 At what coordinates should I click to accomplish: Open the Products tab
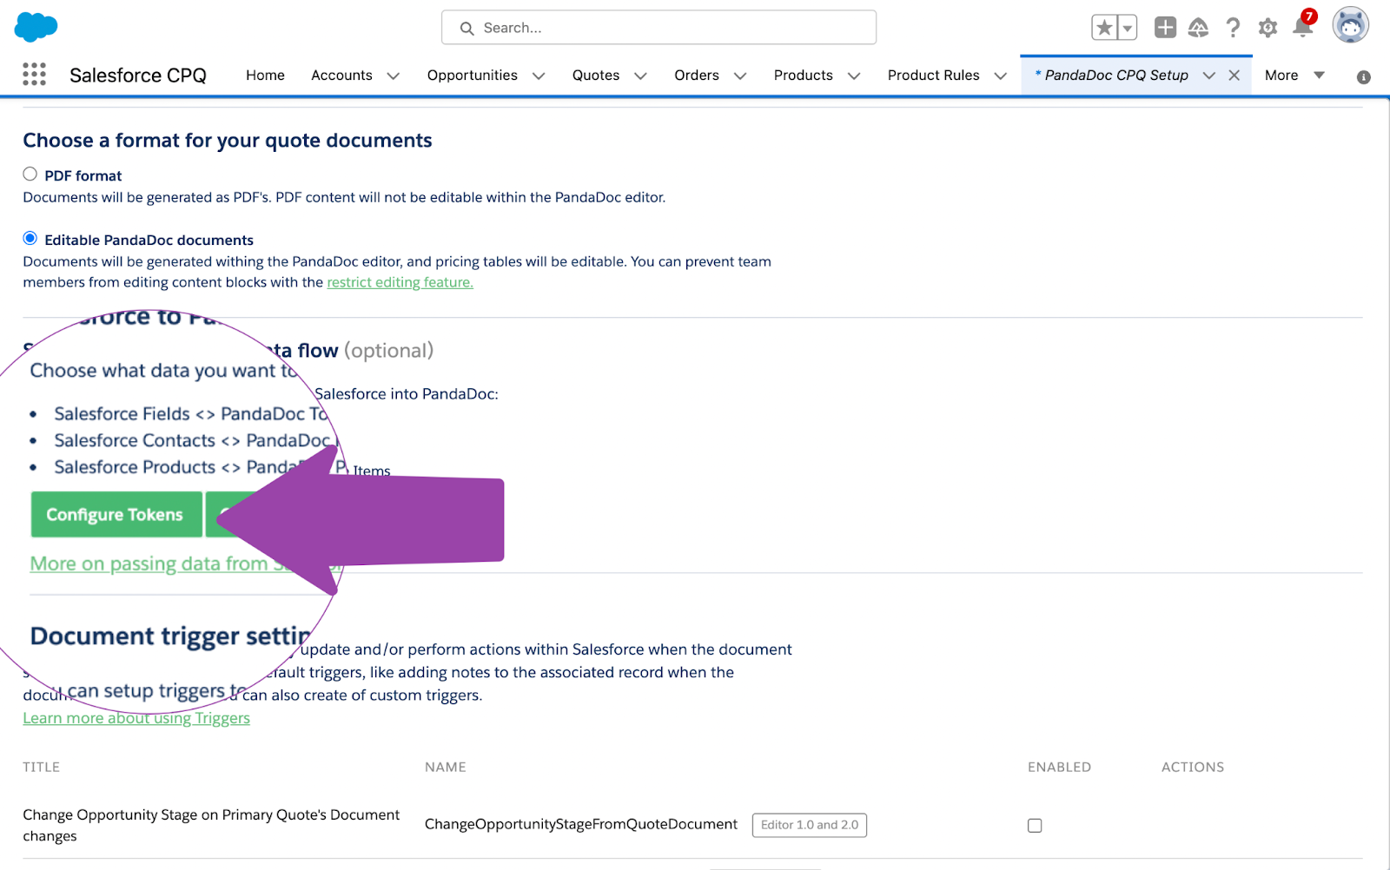804,76
